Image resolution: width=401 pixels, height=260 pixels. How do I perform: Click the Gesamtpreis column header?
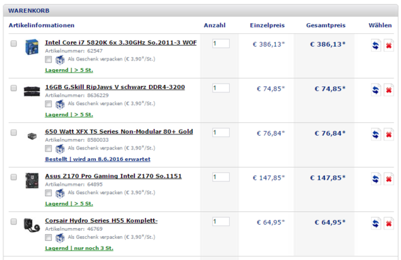point(326,25)
